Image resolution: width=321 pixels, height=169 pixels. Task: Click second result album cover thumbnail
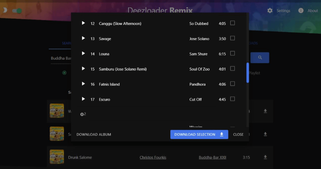pos(57,134)
